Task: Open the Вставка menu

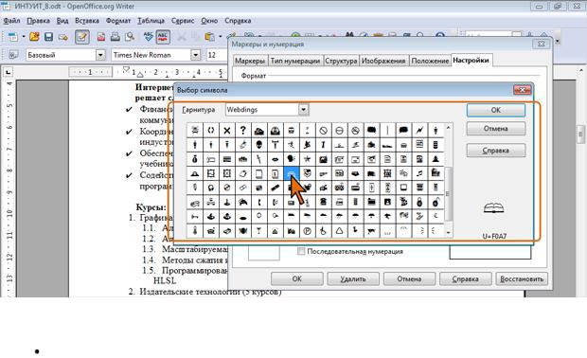Action: click(x=87, y=21)
